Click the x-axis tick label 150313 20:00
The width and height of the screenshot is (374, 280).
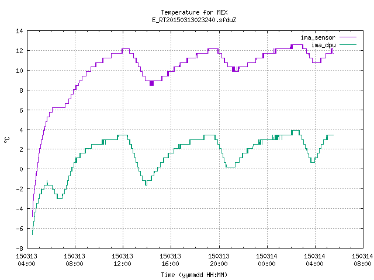[219, 260]
